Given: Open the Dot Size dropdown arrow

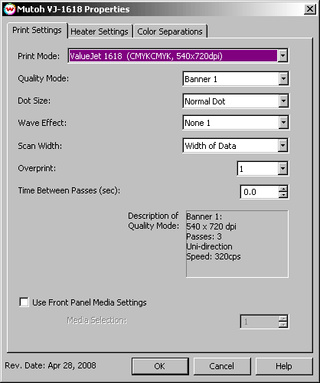Looking at the screenshot, I should pos(283,101).
